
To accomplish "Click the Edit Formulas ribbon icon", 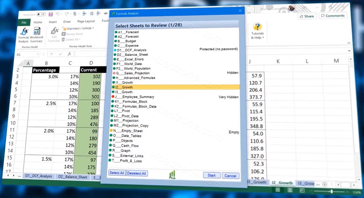I will coord(54,35).
